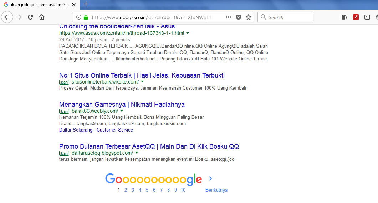Go to results page 3
This screenshot has width=378, height=203.
(x=133, y=190)
